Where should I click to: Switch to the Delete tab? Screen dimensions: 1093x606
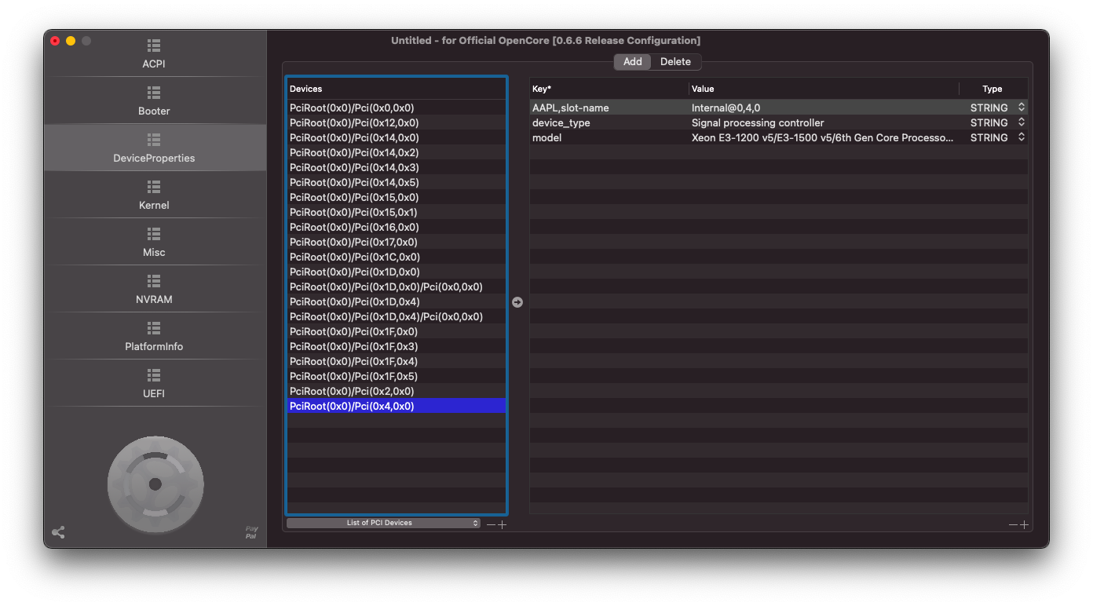[675, 62]
